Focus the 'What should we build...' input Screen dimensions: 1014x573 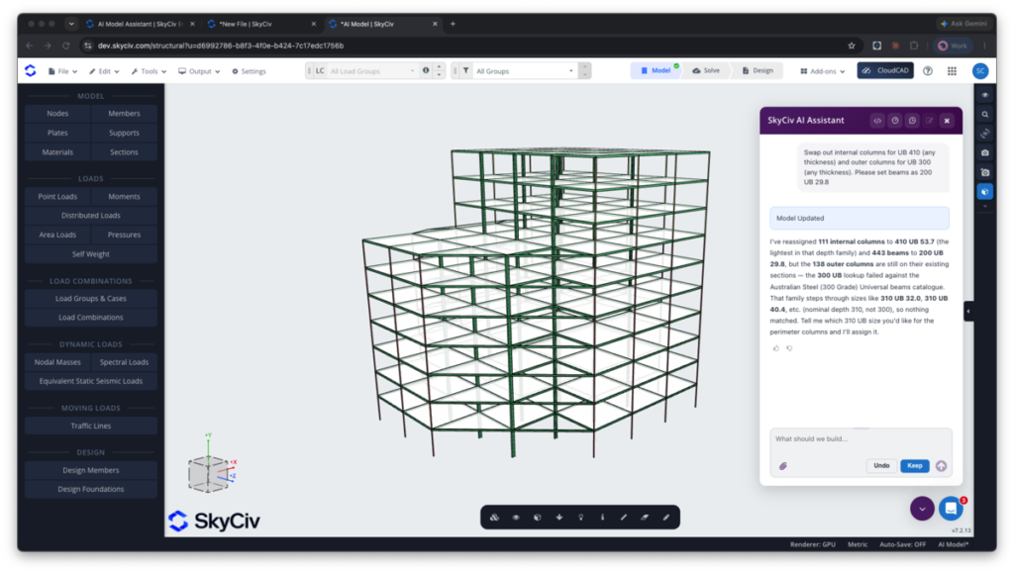(x=861, y=439)
